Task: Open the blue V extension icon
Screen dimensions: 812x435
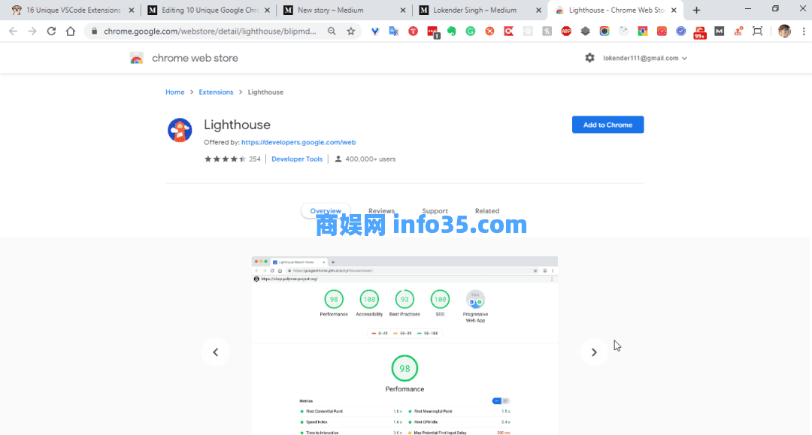Action: point(375,31)
